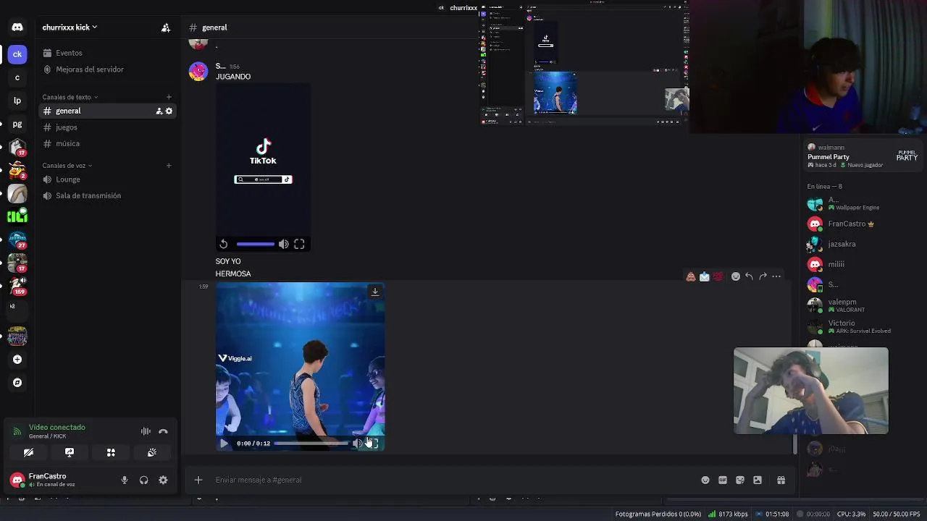This screenshot has width=927, height=521.
Task: Open more message options ellipsis
Action: point(776,276)
